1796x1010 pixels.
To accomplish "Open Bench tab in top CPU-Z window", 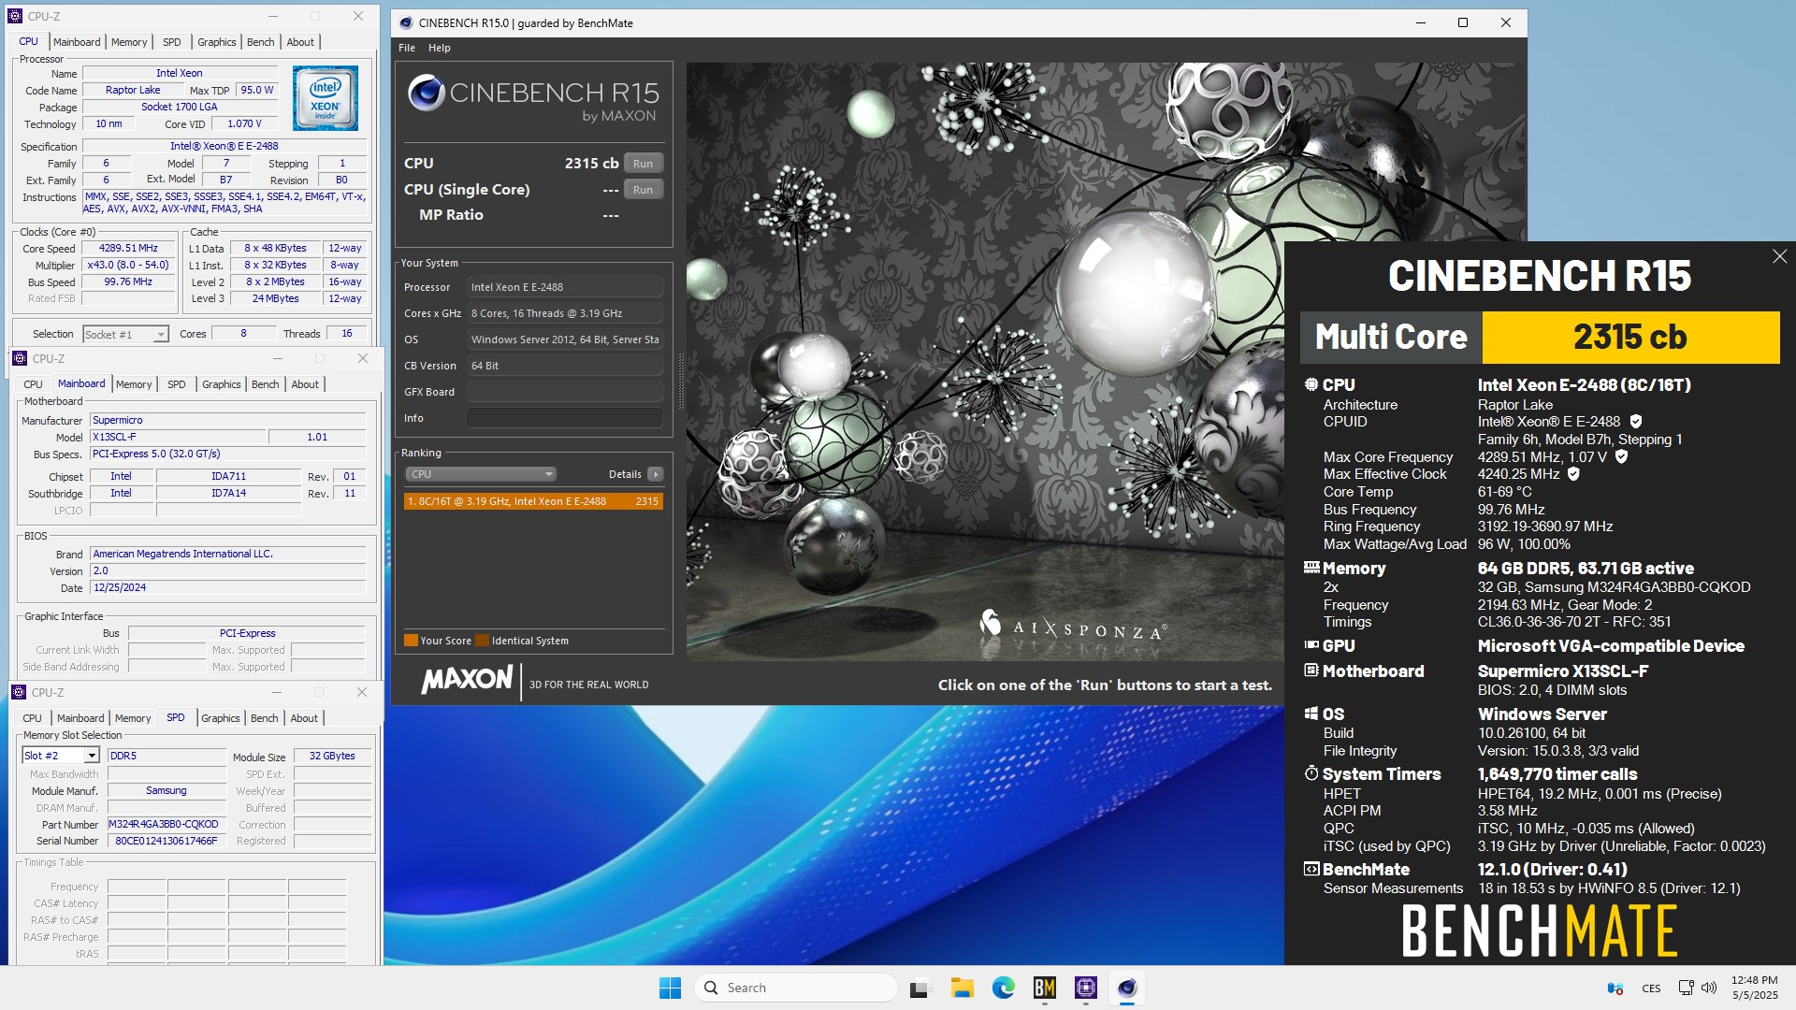I will tap(261, 42).
